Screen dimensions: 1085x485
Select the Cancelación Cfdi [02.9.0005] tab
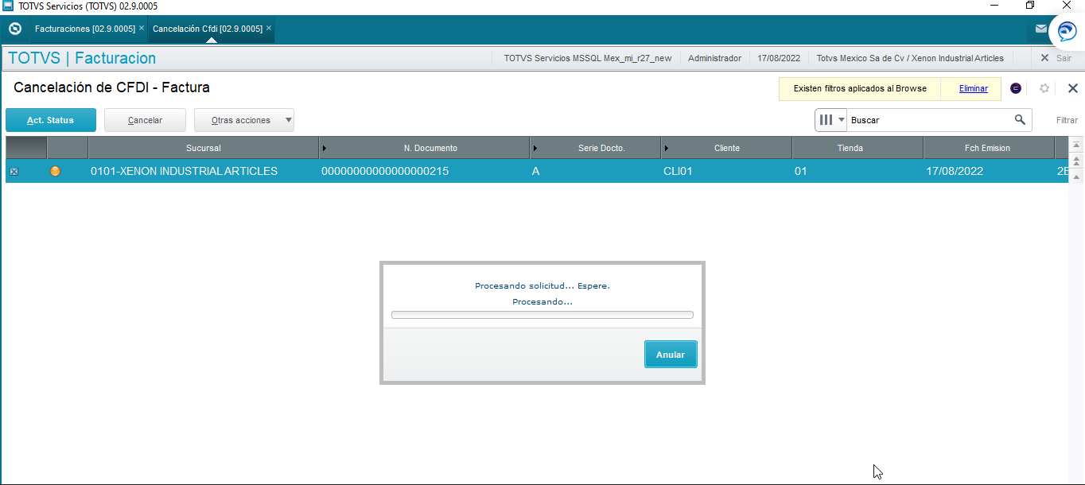point(207,29)
